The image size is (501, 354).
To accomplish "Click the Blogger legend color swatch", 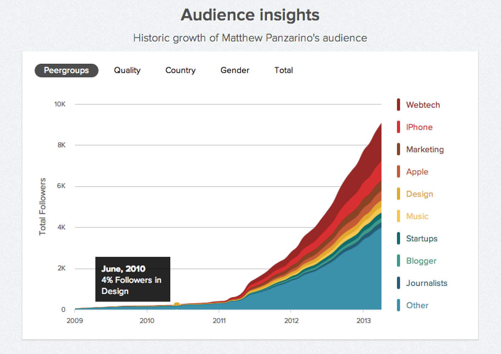I will pyautogui.click(x=399, y=261).
